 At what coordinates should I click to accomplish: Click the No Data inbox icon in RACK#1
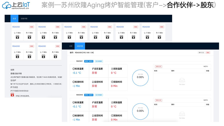pyautogui.click(x=182, y=80)
